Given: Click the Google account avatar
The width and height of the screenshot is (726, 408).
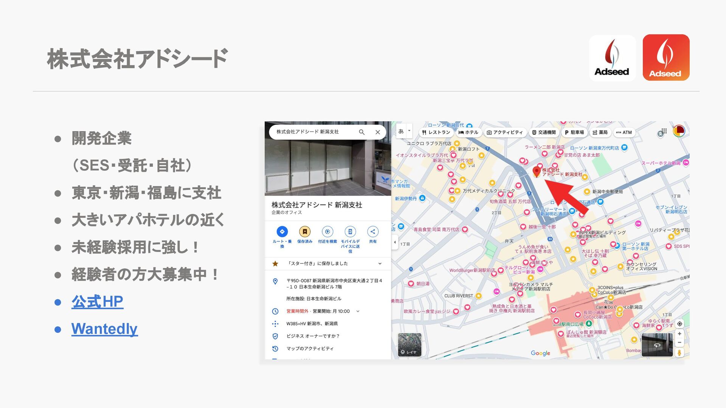Looking at the screenshot, I should click(x=679, y=131).
